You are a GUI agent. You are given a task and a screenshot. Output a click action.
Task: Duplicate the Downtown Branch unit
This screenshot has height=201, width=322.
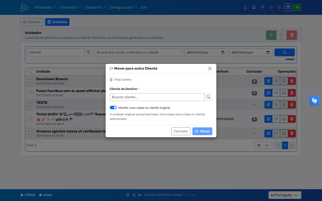(x=284, y=81)
